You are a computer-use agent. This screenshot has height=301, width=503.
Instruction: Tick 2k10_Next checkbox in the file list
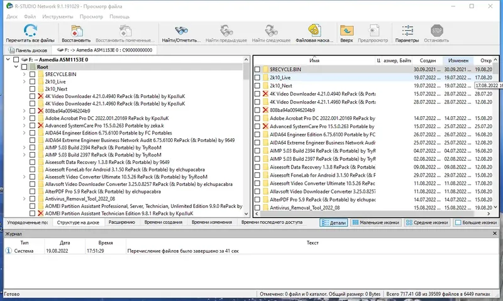(257, 85)
